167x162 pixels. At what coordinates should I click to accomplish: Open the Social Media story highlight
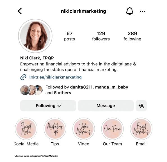(x=26, y=129)
